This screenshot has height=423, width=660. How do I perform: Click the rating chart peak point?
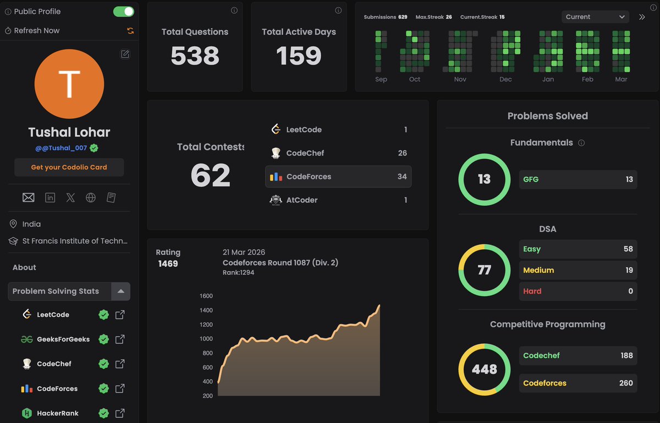380,305
